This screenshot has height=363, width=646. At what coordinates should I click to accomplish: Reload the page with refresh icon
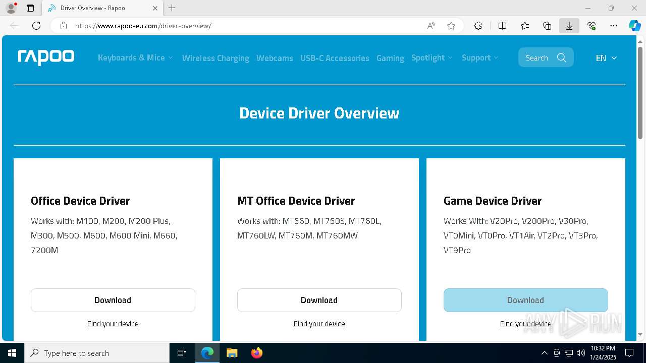coord(36,26)
